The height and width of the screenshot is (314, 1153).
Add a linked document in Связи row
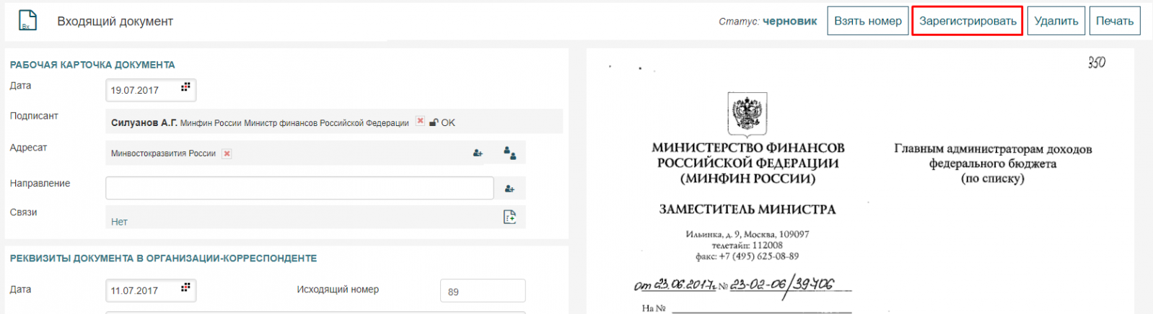pos(509,217)
